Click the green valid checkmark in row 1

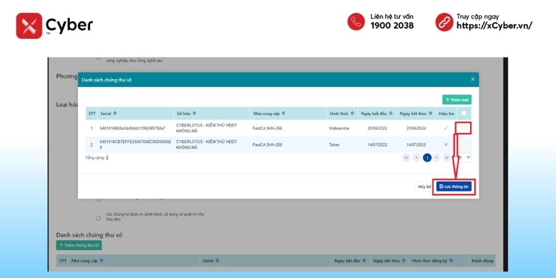tap(446, 128)
